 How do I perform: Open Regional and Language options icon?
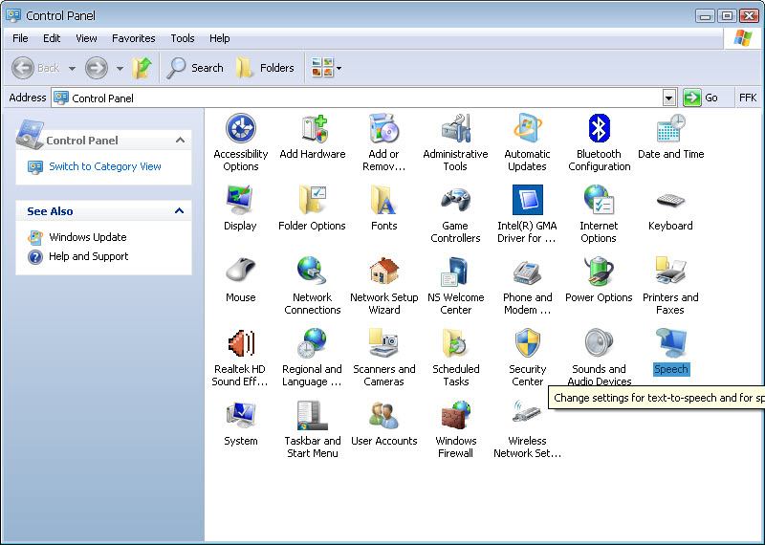pos(313,343)
